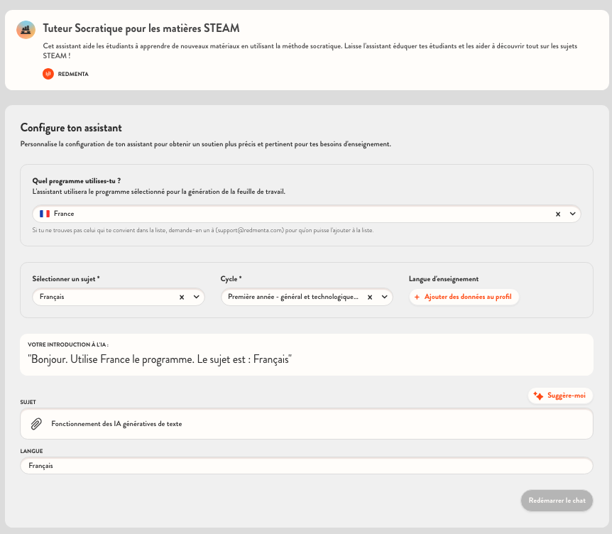Image resolution: width=612 pixels, height=534 pixels.
Task: Clear the Cycle selection with X
Action: pos(370,298)
